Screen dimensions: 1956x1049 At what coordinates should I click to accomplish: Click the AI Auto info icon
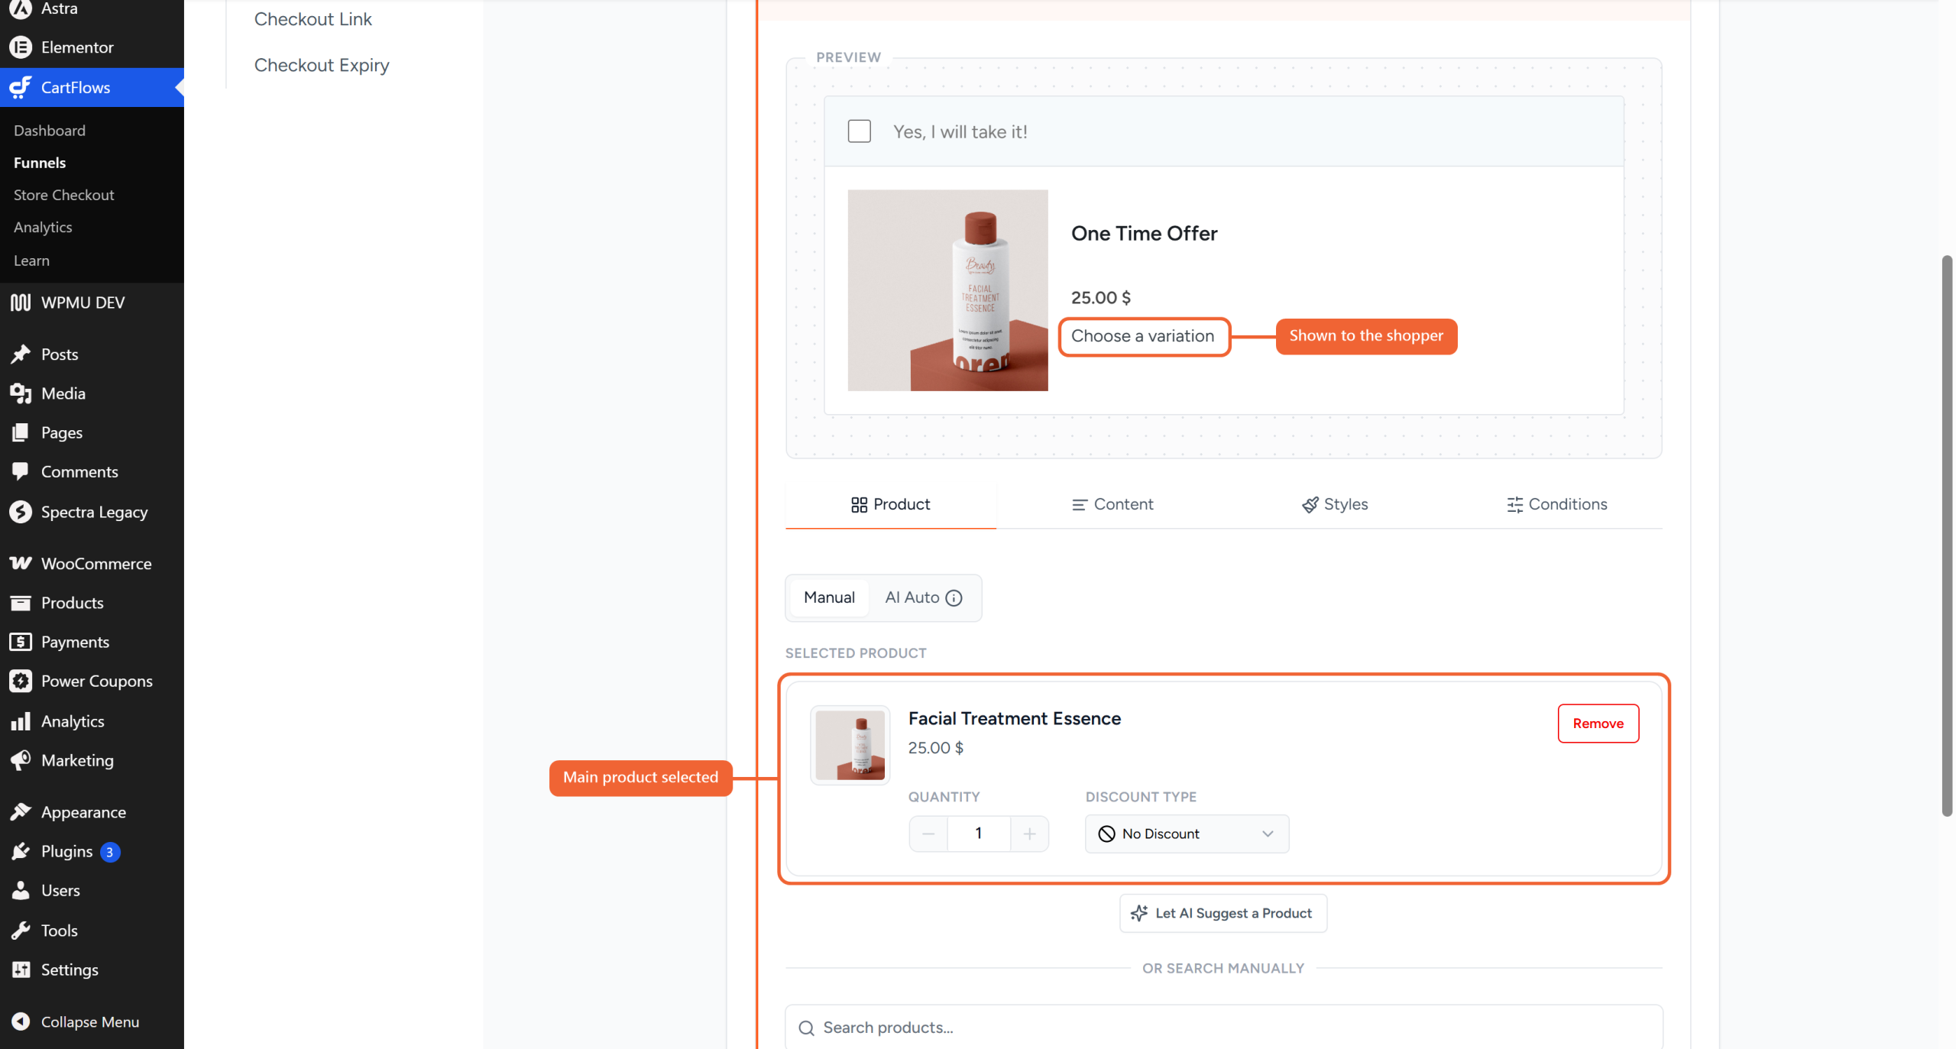click(x=954, y=598)
